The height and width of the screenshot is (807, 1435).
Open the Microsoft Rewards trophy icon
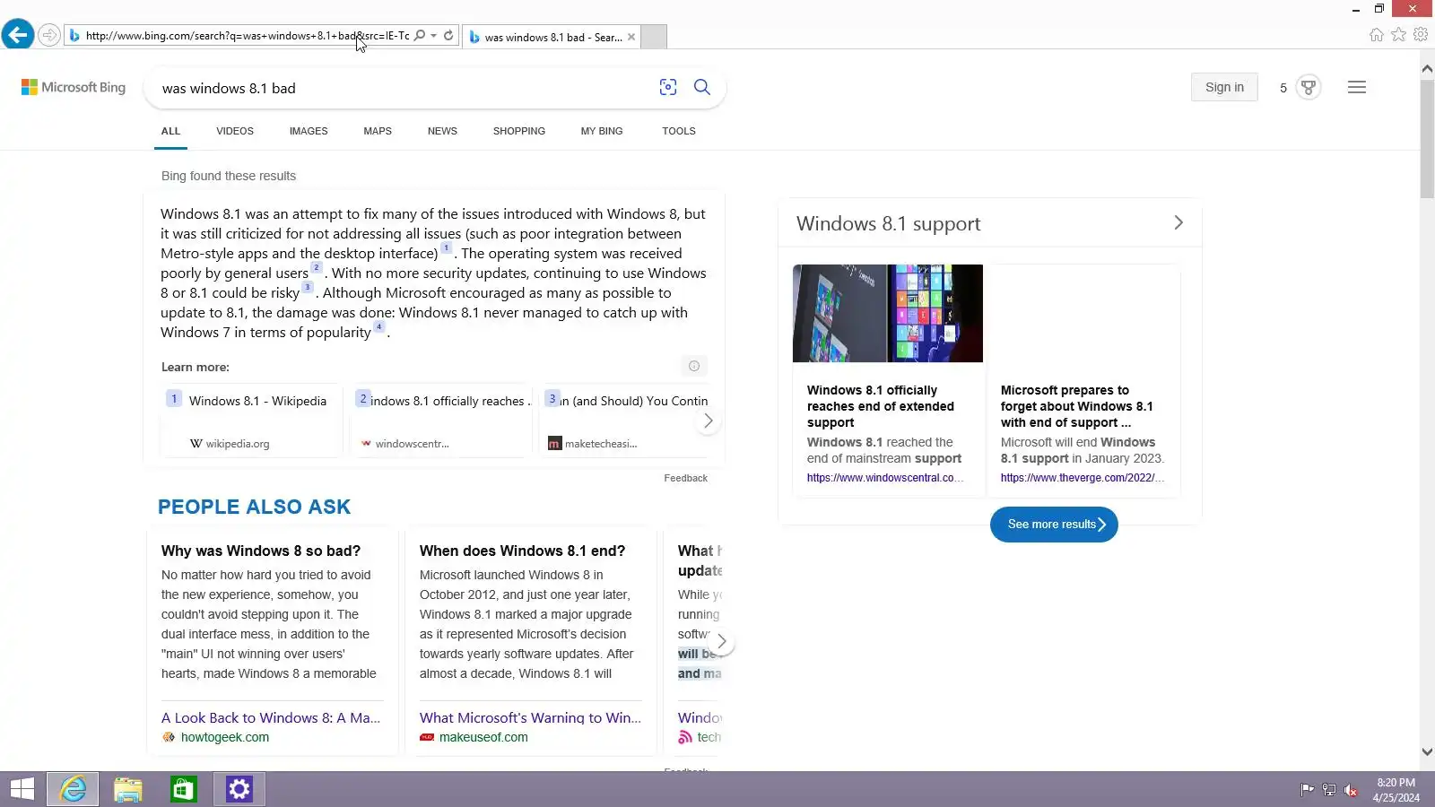1309,87
